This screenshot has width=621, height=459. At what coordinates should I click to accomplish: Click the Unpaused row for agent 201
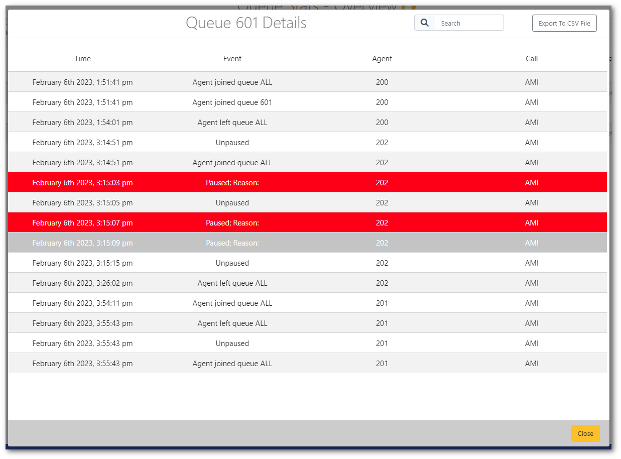[x=232, y=343]
